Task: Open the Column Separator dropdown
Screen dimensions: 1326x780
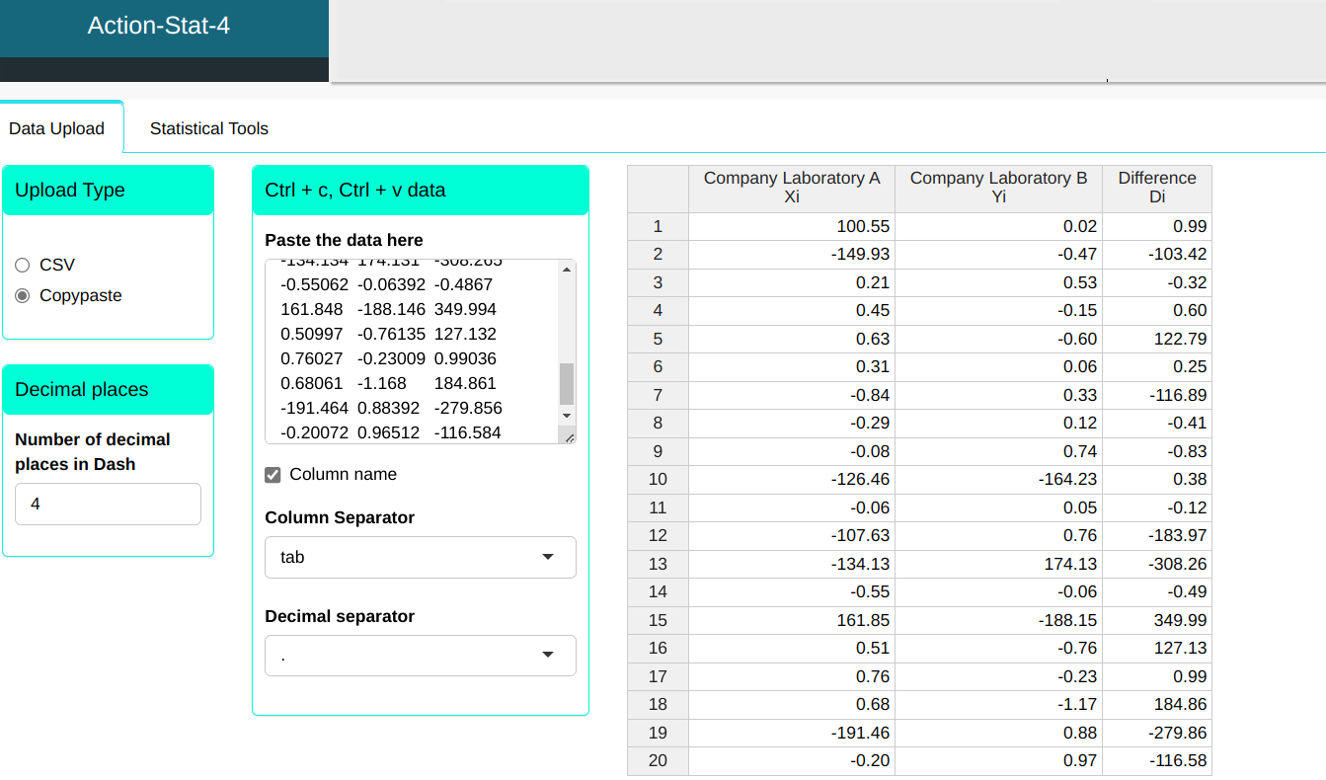Action: pos(420,557)
